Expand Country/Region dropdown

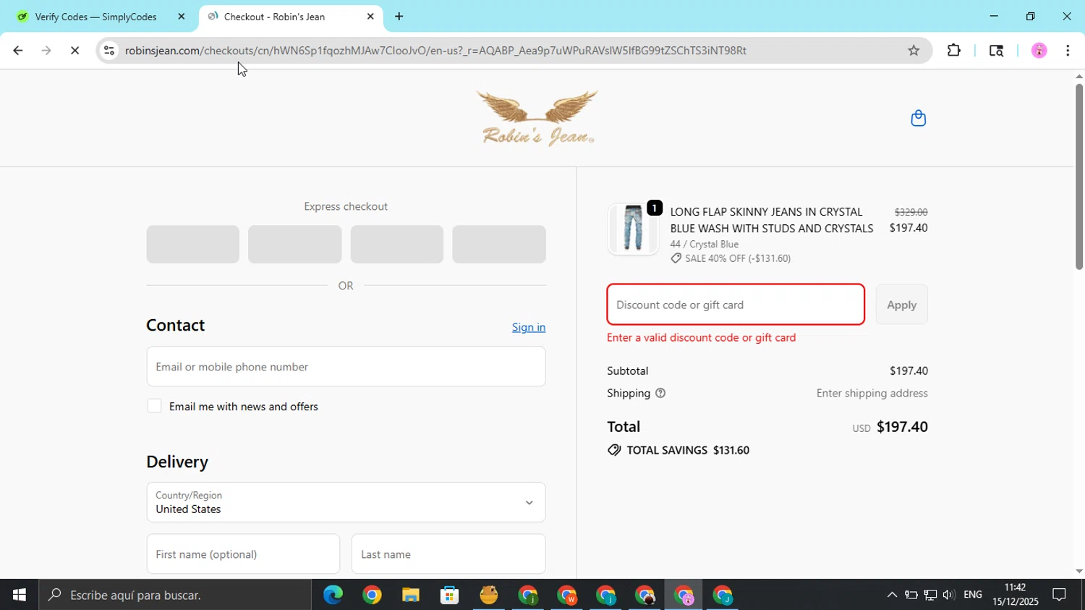tap(346, 502)
